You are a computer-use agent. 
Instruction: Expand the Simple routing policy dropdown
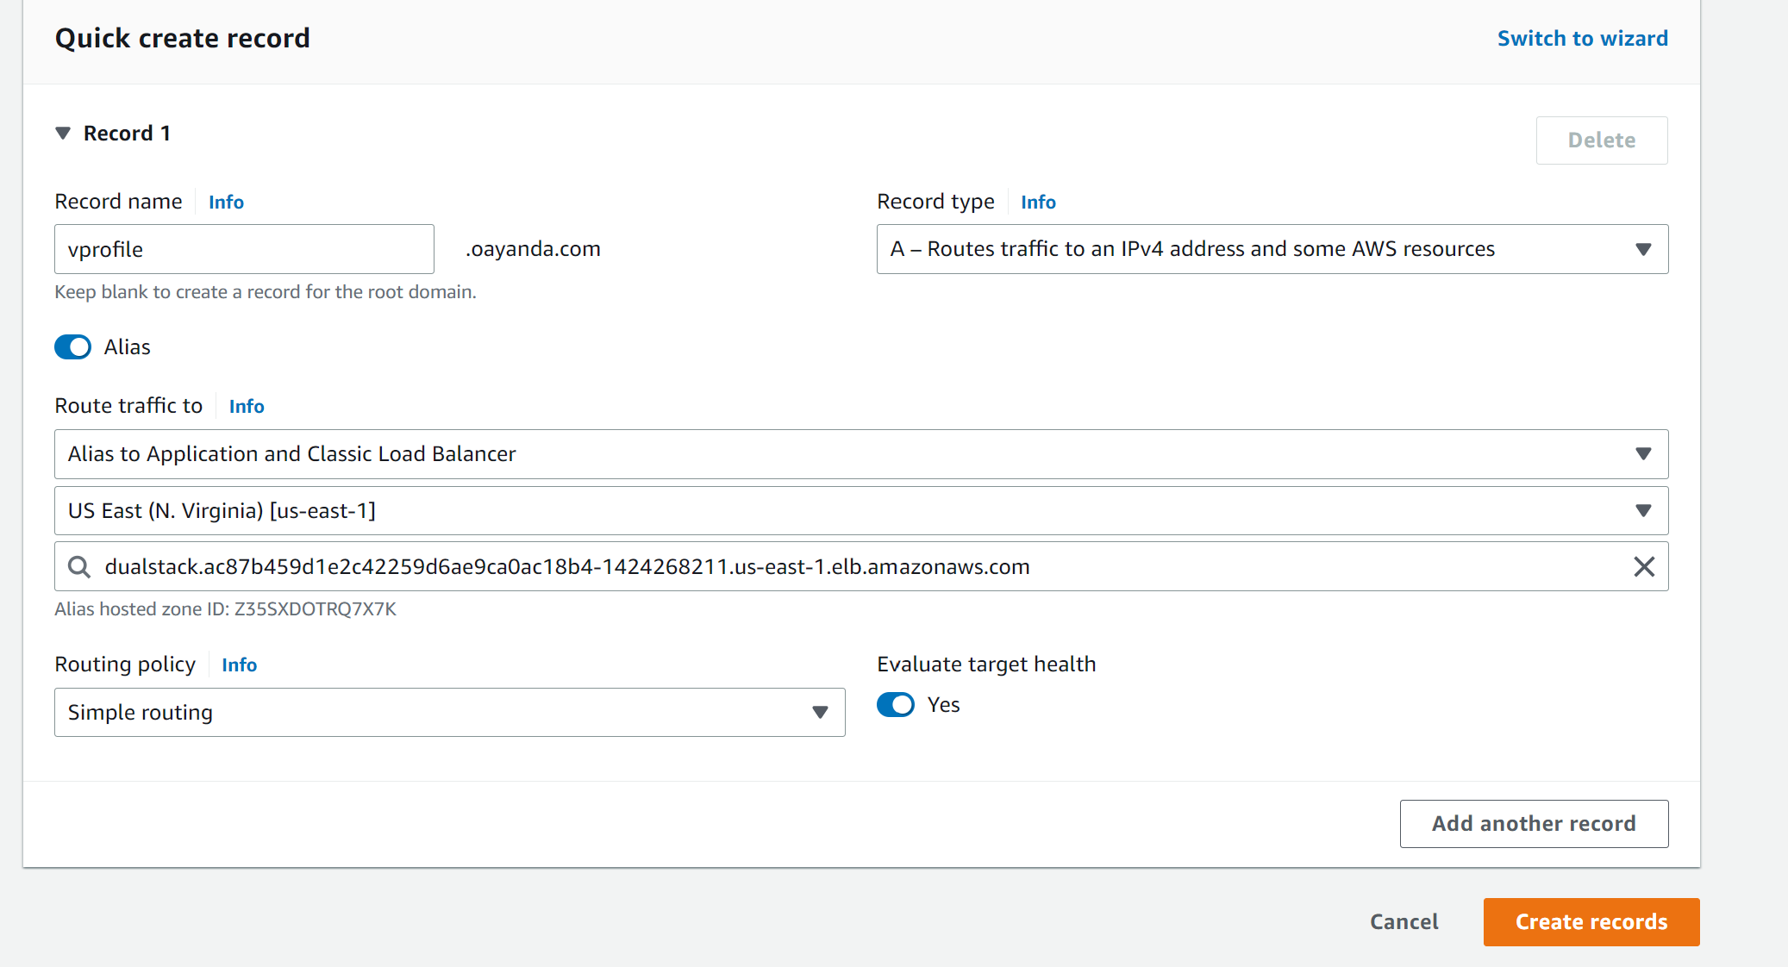449,713
